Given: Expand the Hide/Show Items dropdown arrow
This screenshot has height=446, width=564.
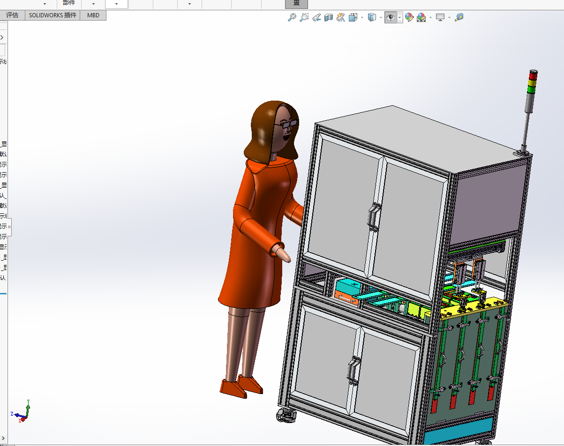Looking at the screenshot, I should [399, 18].
